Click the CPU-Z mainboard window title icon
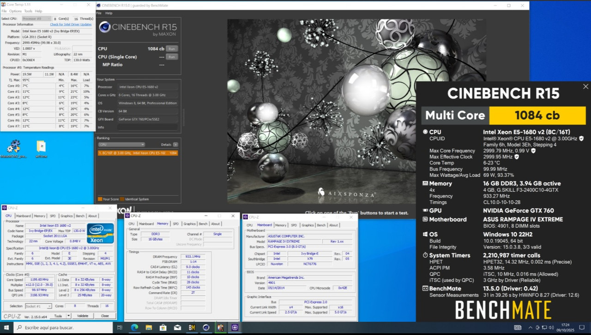 click(246, 217)
